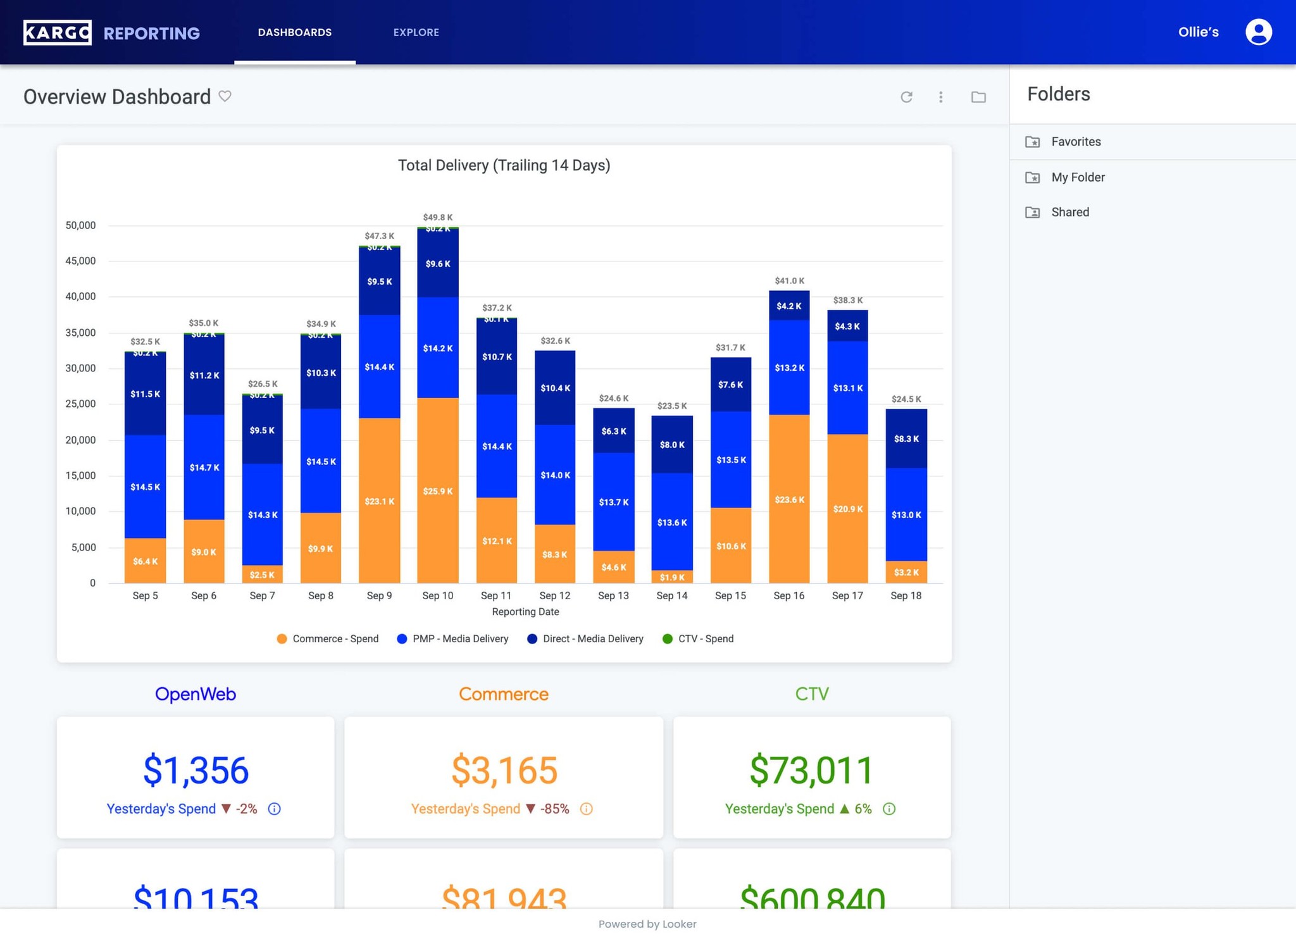Toggle the folders panel via folder icon
The height and width of the screenshot is (939, 1296).
tap(978, 97)
